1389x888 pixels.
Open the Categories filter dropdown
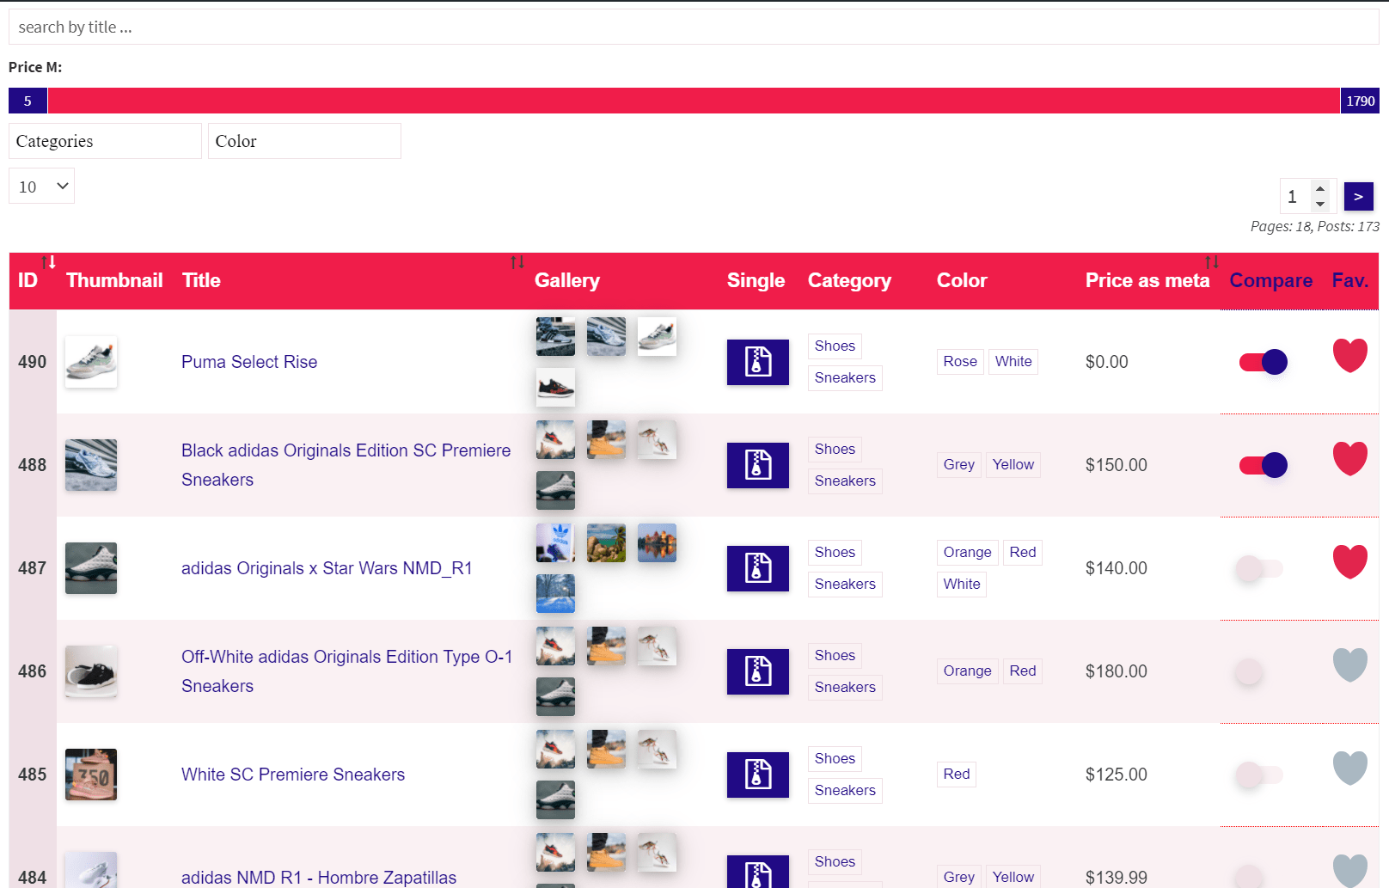click(x=105, y=141)
